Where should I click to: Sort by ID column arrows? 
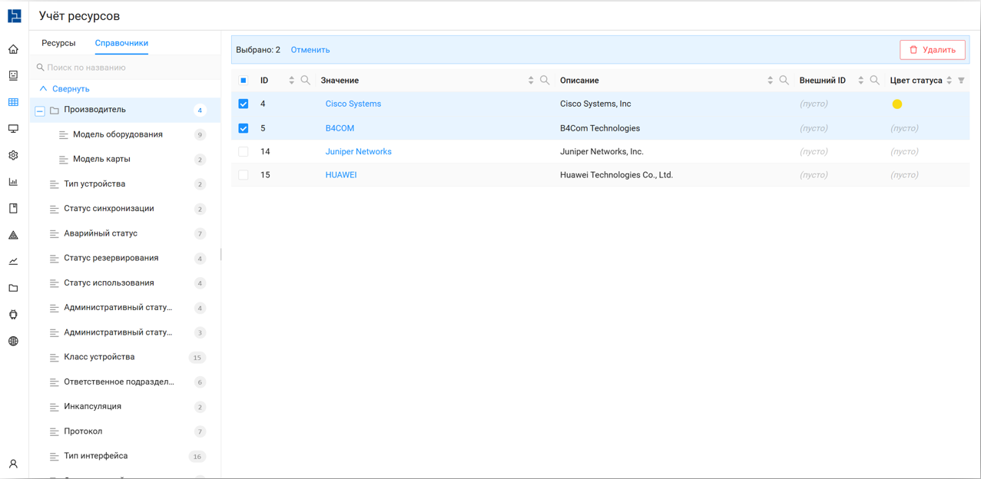coord(291,81)
